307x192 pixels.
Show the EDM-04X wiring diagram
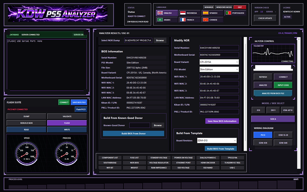[x=283, y=143]
